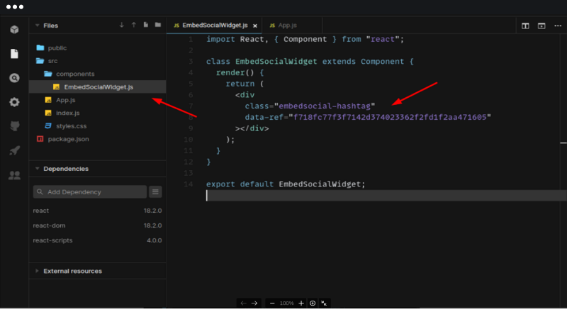The height and width of the screenshot is (312, 567).
Task: Create a new folder with the Files icon
Action: point(158,25)
